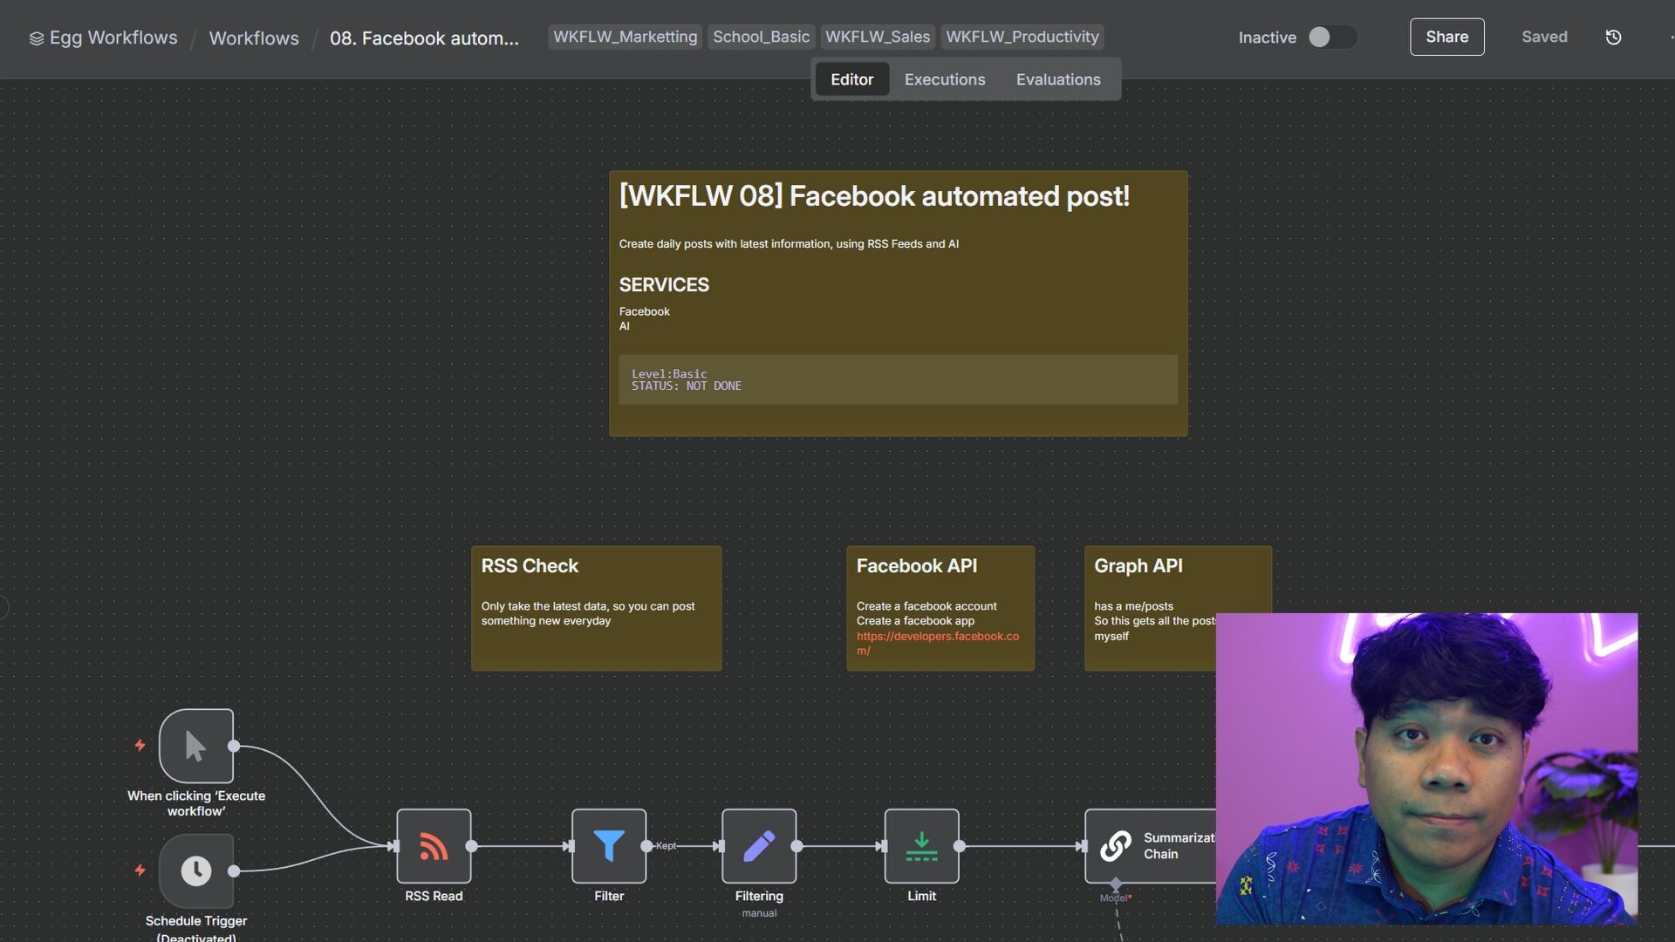Open the developers.facebook.com link
Viewport: 1675px width, 942px height.
click(937, 637)
